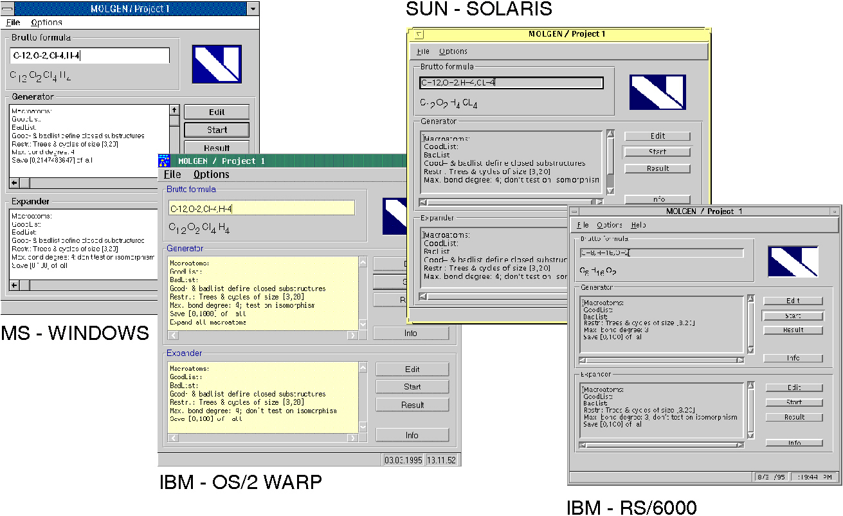This screenshot has width=843, height=516.
Task: Click Generator scroll-right arrow in OS/2 window
Action: coord(352,335)
